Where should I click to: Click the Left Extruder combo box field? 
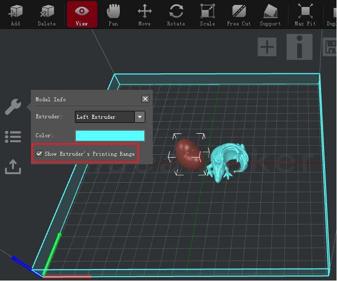tap(110, 117)
